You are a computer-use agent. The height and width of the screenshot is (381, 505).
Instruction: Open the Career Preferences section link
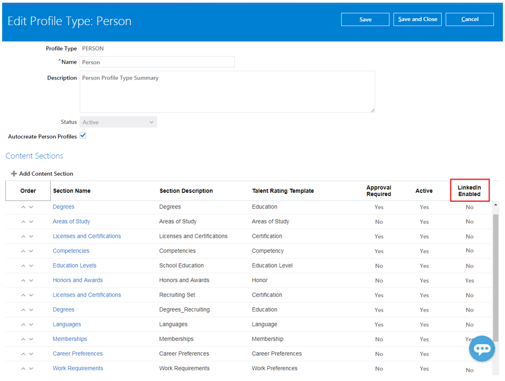pos(77,354)
